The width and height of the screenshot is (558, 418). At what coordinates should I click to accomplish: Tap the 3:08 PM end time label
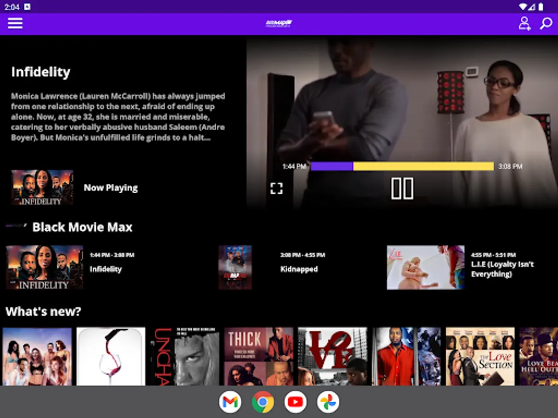510,166
